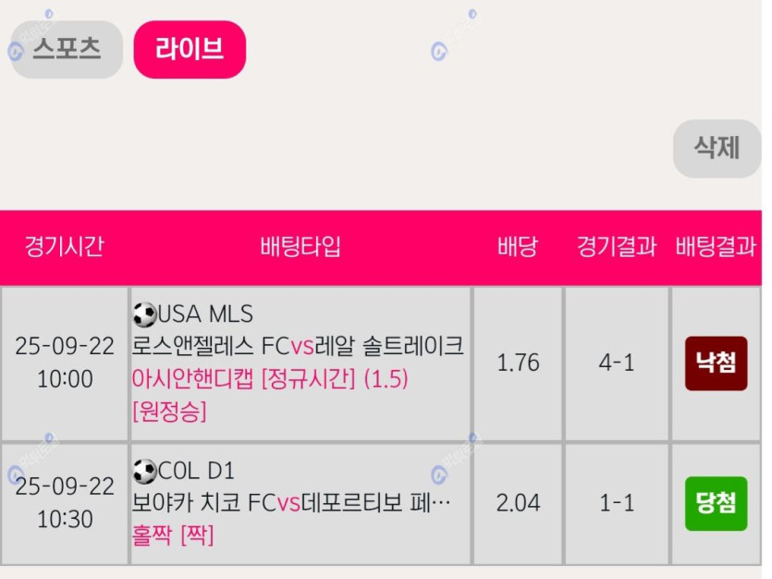The height and width of the screenshot is (579, 772).
Task: Click the 배팅타입 column header
Action: 300,247
